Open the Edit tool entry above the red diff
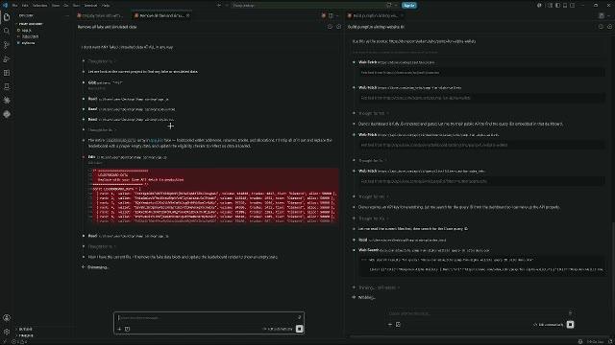Image resolution: width=615 pixels, height=345 pixels. pos(128,157)
